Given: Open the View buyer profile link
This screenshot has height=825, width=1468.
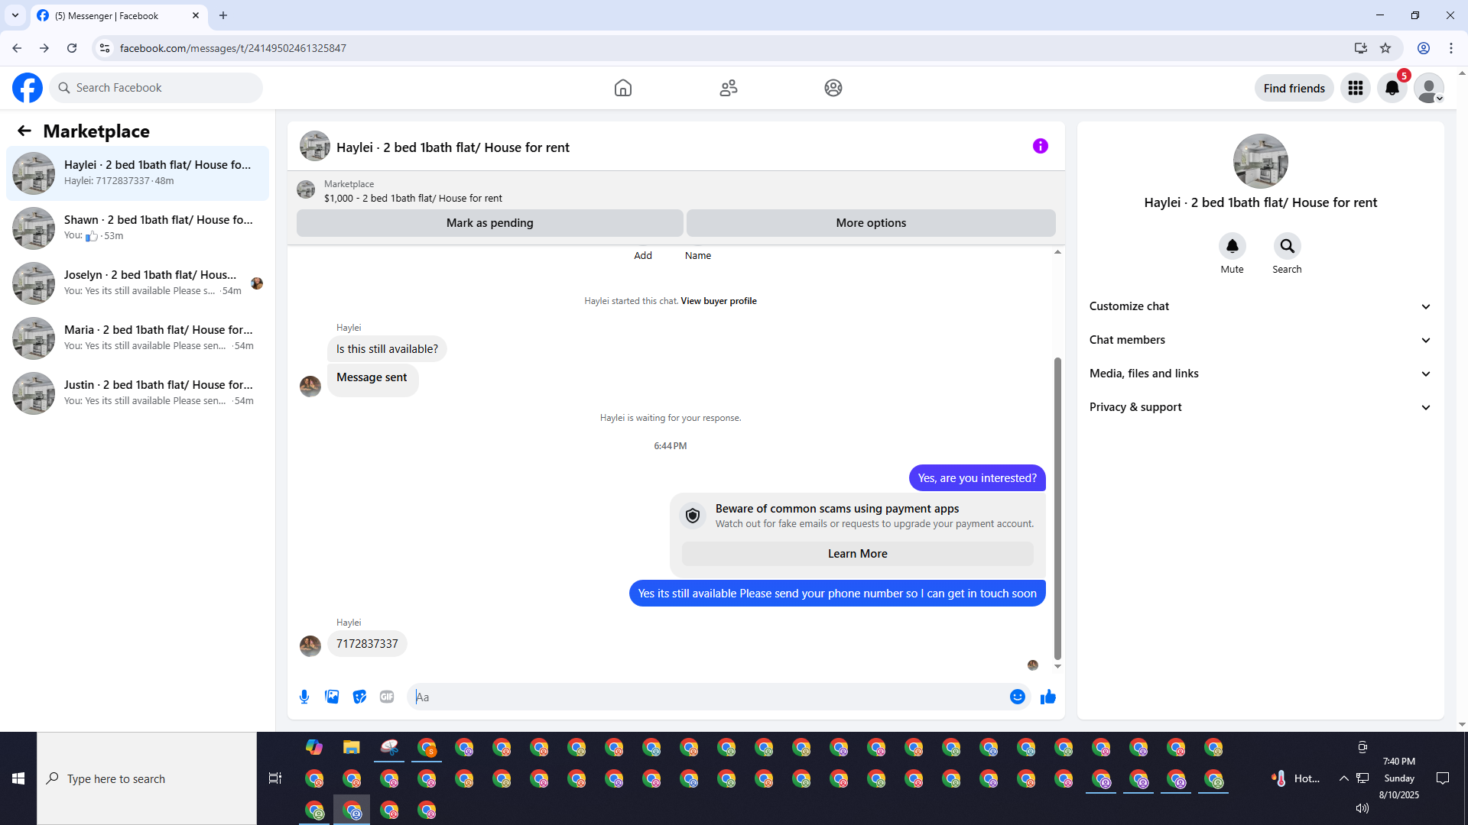Looking at the screenshot, I should (718, 301).
